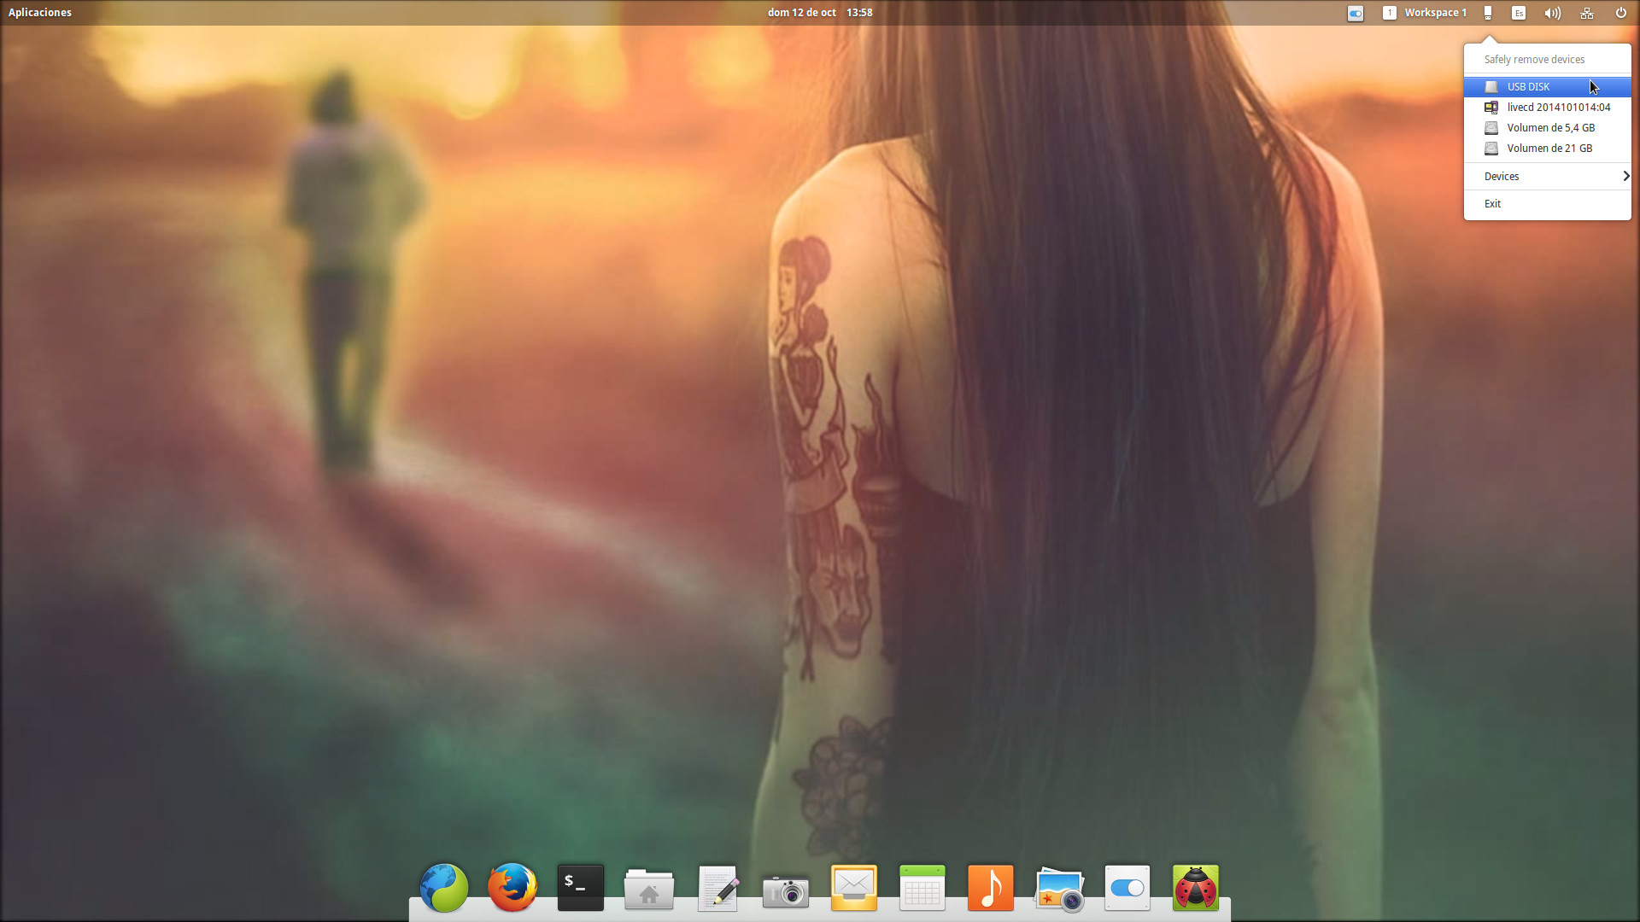Viewport: 1640px width, 922px height.
Task: Click the tweaks toggle indicator in top panel
Action: [1356, 13]
